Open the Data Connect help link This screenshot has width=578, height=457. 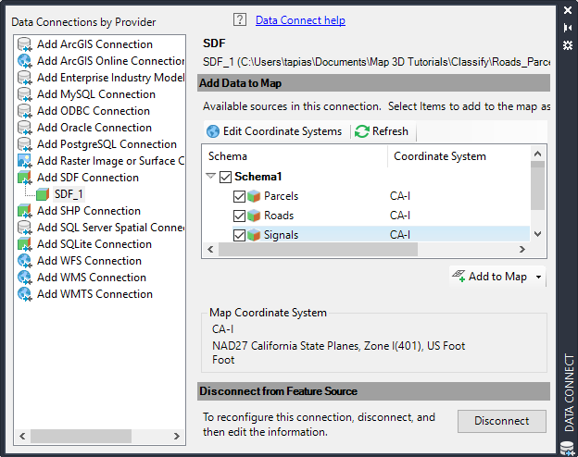[300, 19]
